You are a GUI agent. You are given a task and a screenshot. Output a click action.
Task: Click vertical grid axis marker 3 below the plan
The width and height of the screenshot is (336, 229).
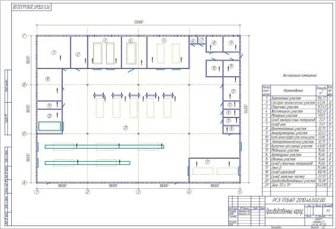(139, 192)
